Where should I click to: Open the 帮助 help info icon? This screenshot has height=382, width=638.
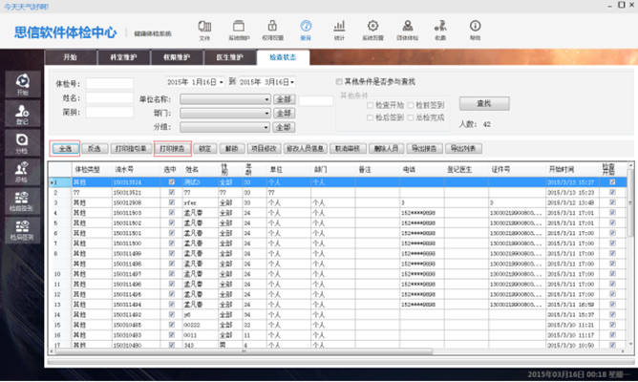[475, 31]
